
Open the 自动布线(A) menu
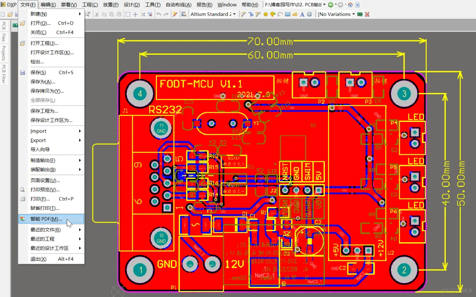point(178,4)
